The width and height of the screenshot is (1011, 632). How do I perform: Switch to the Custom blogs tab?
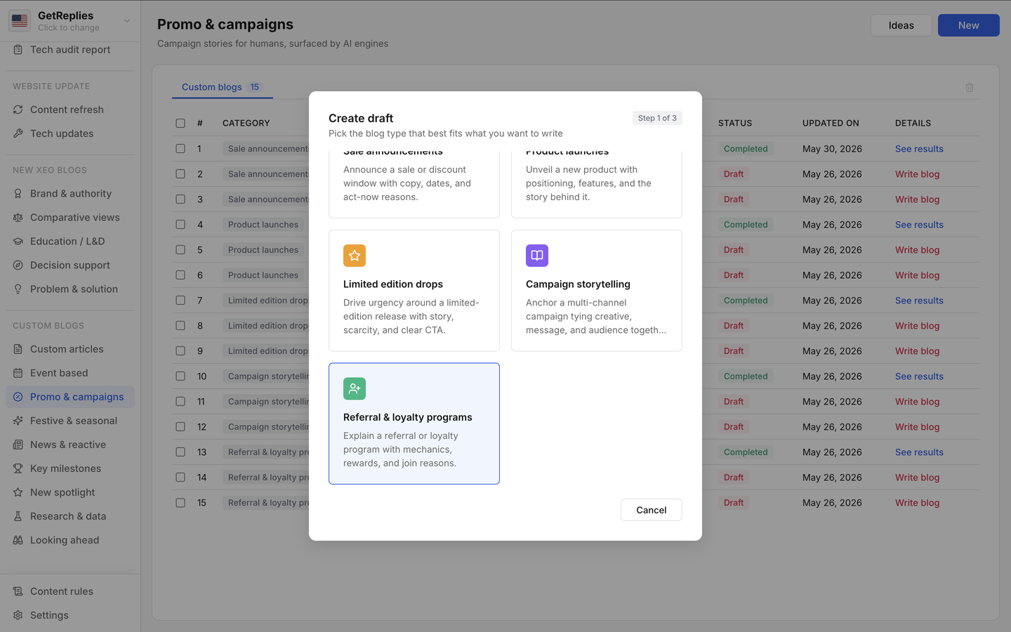click(222, 87)
